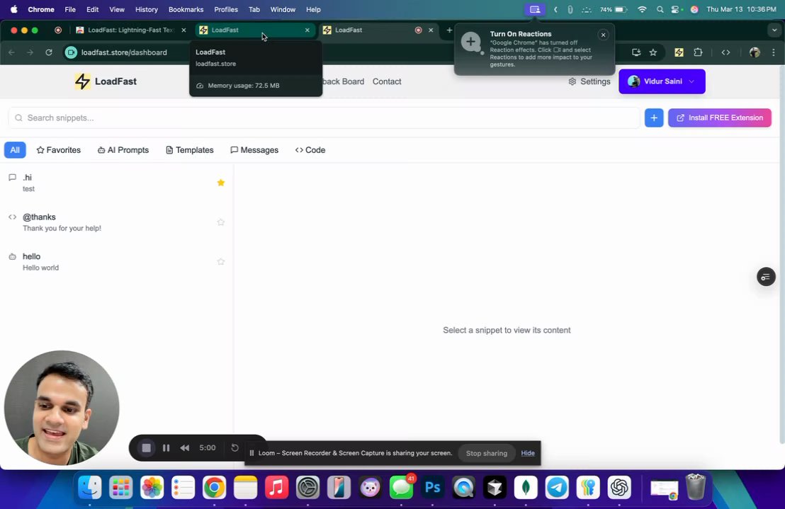Open the Contact page link
Screen dimensions: 785x509
click(387, 81)
